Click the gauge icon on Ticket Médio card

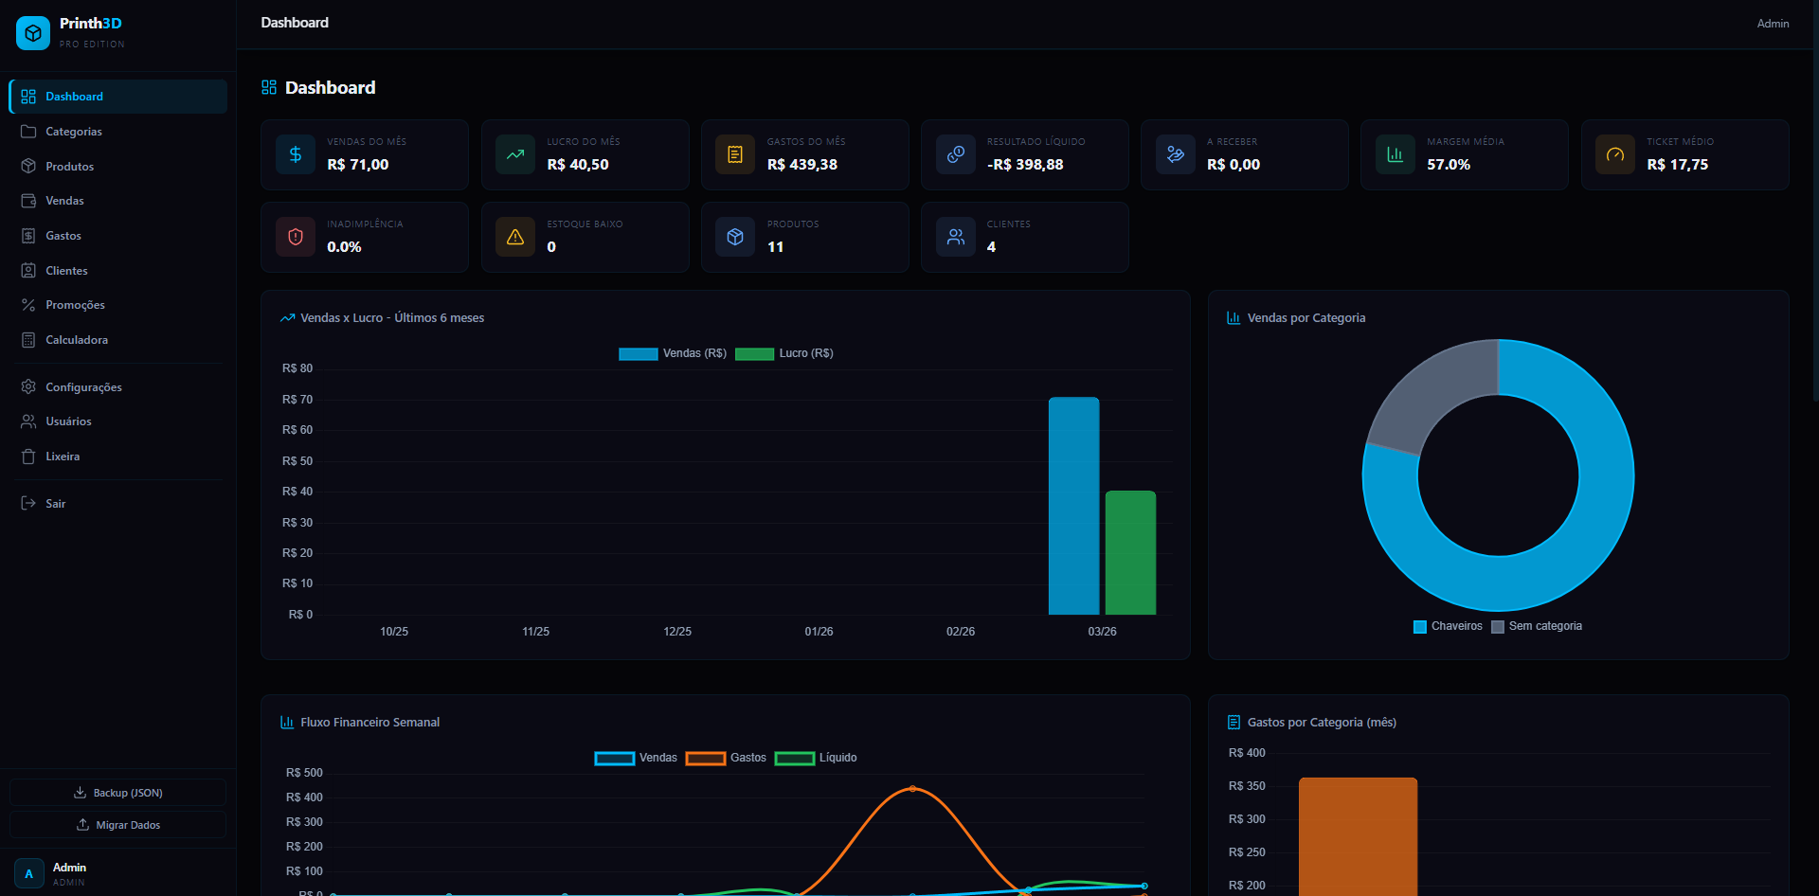pos(1615,154)
